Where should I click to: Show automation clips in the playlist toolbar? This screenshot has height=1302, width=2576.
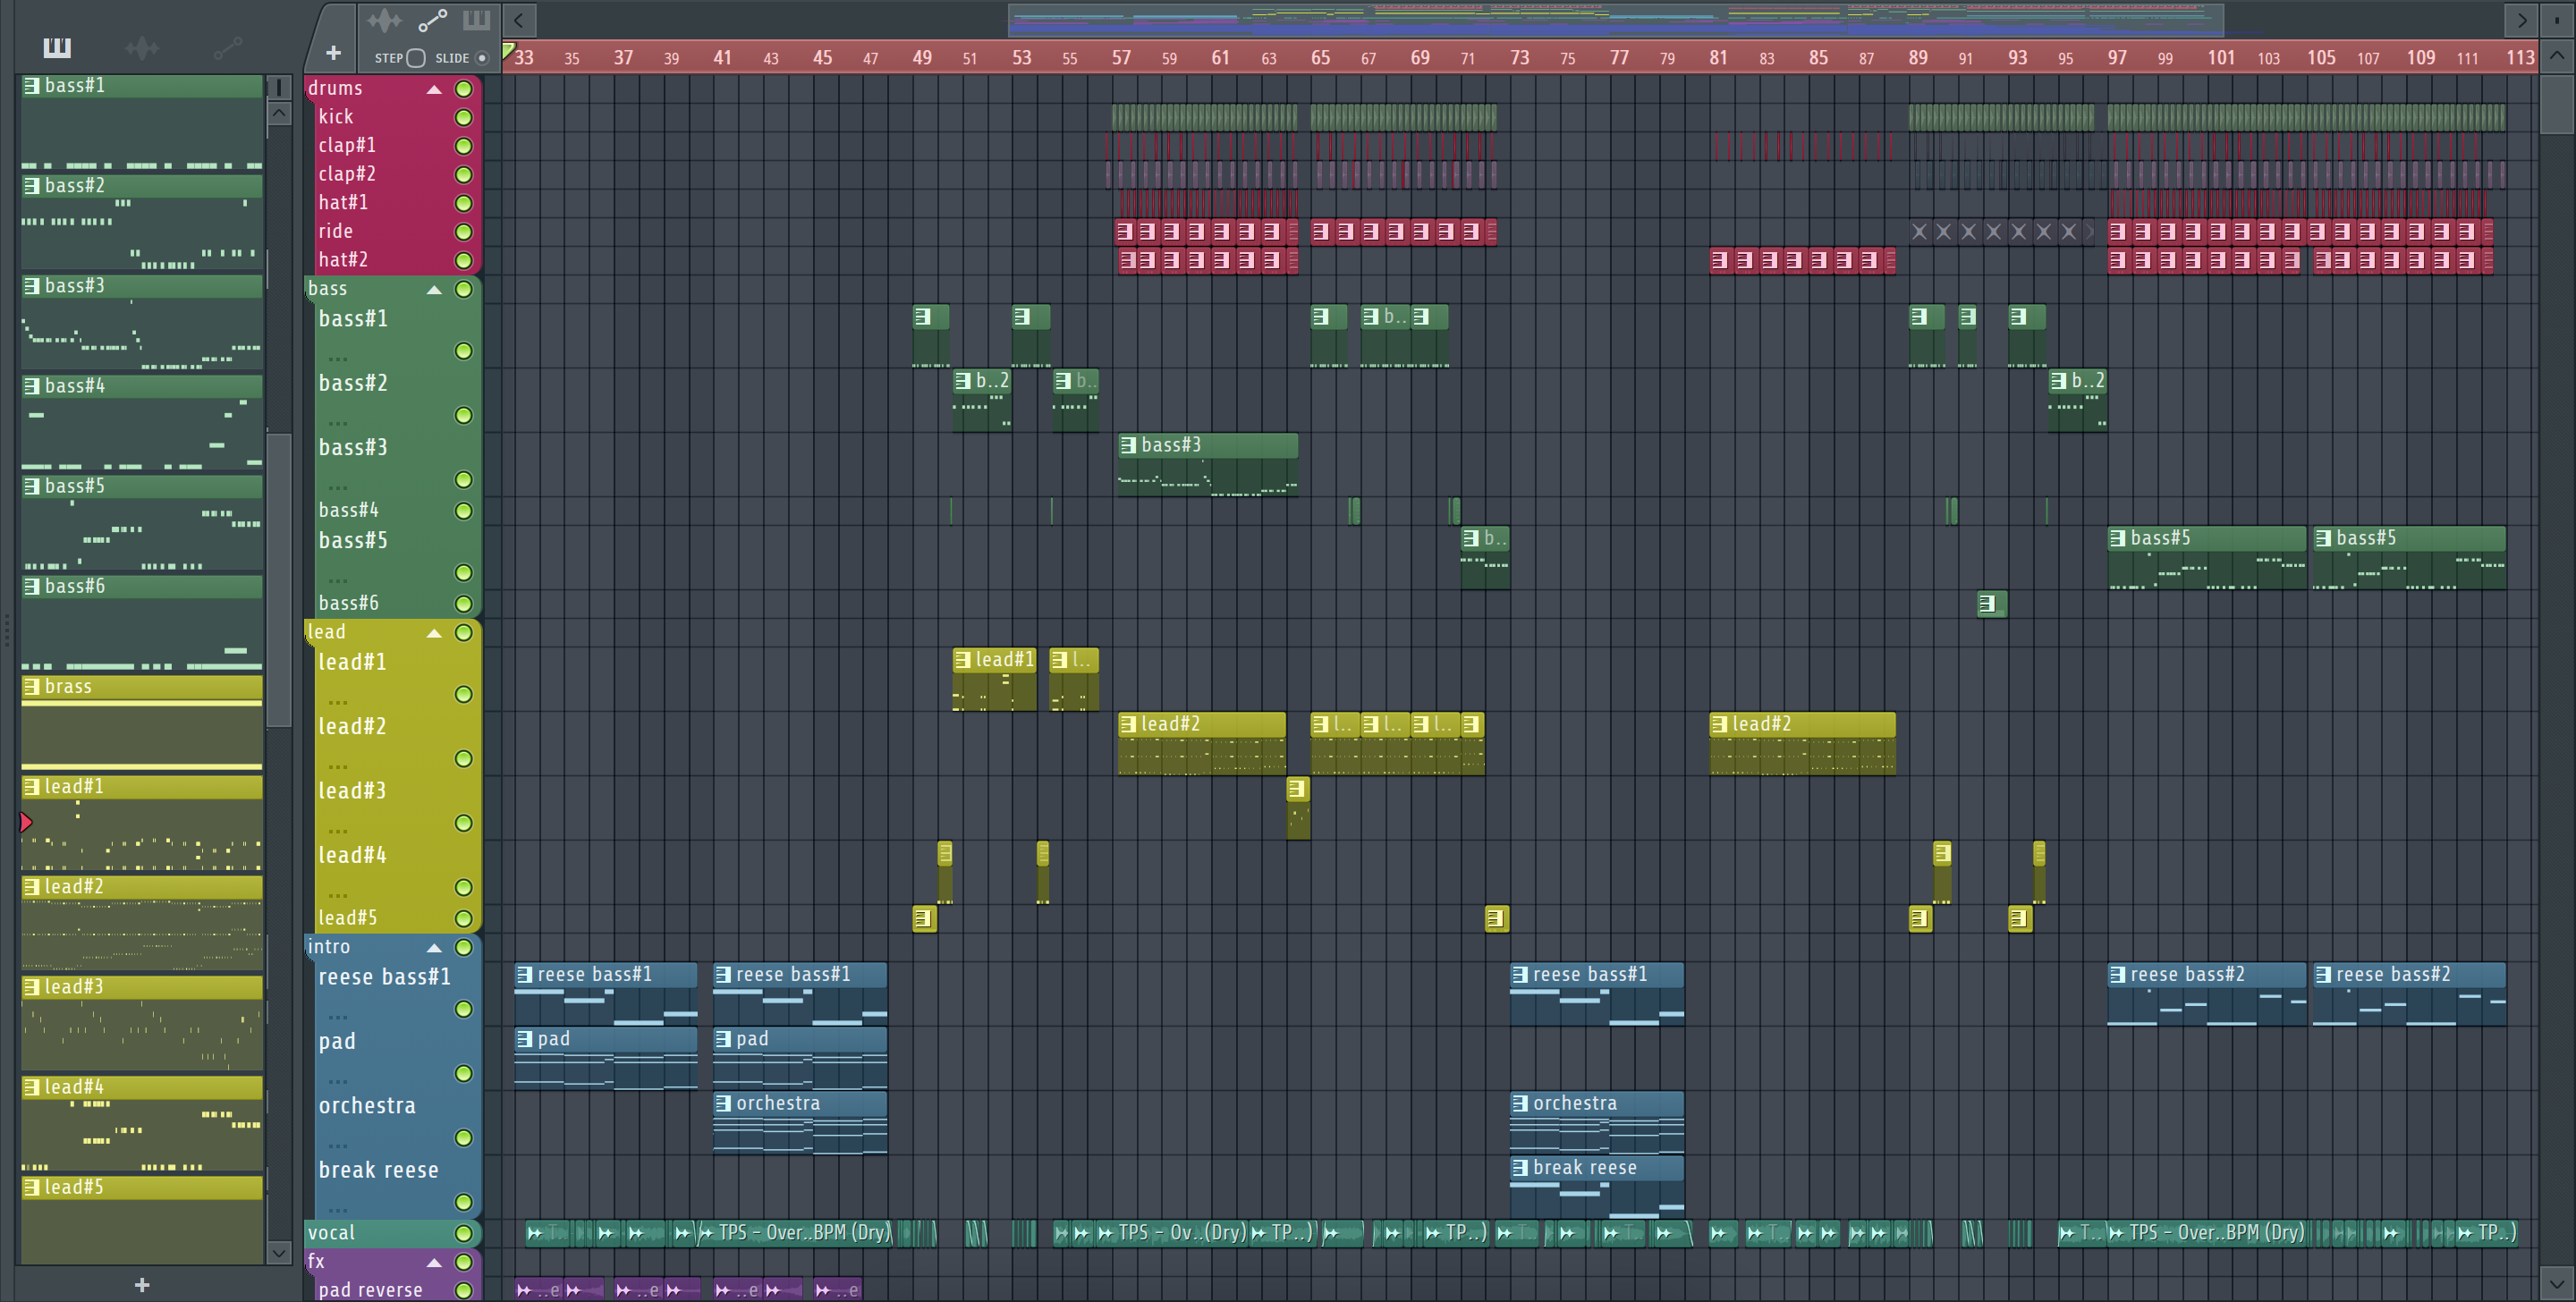(432, 20)
